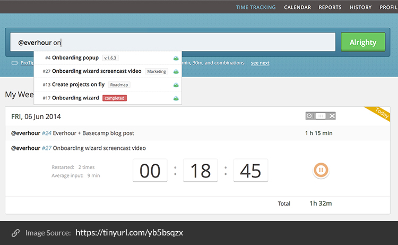Click the time entry input field

click(x=172, y=42)
